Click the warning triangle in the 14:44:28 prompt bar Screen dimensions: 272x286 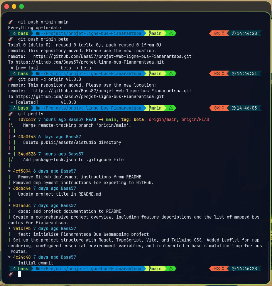(171, 33)
